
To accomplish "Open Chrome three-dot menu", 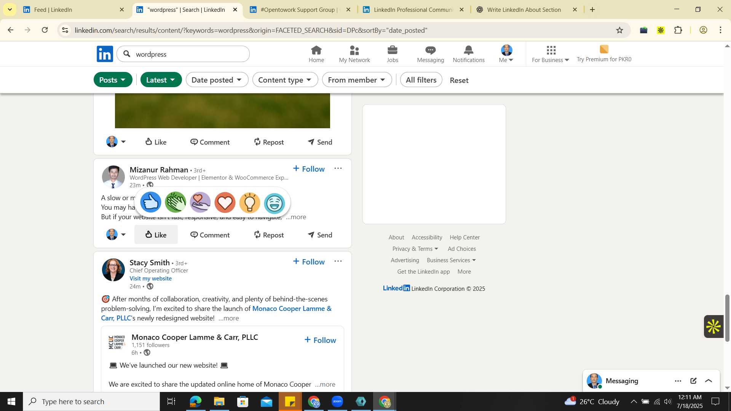I will click(720, 30).
